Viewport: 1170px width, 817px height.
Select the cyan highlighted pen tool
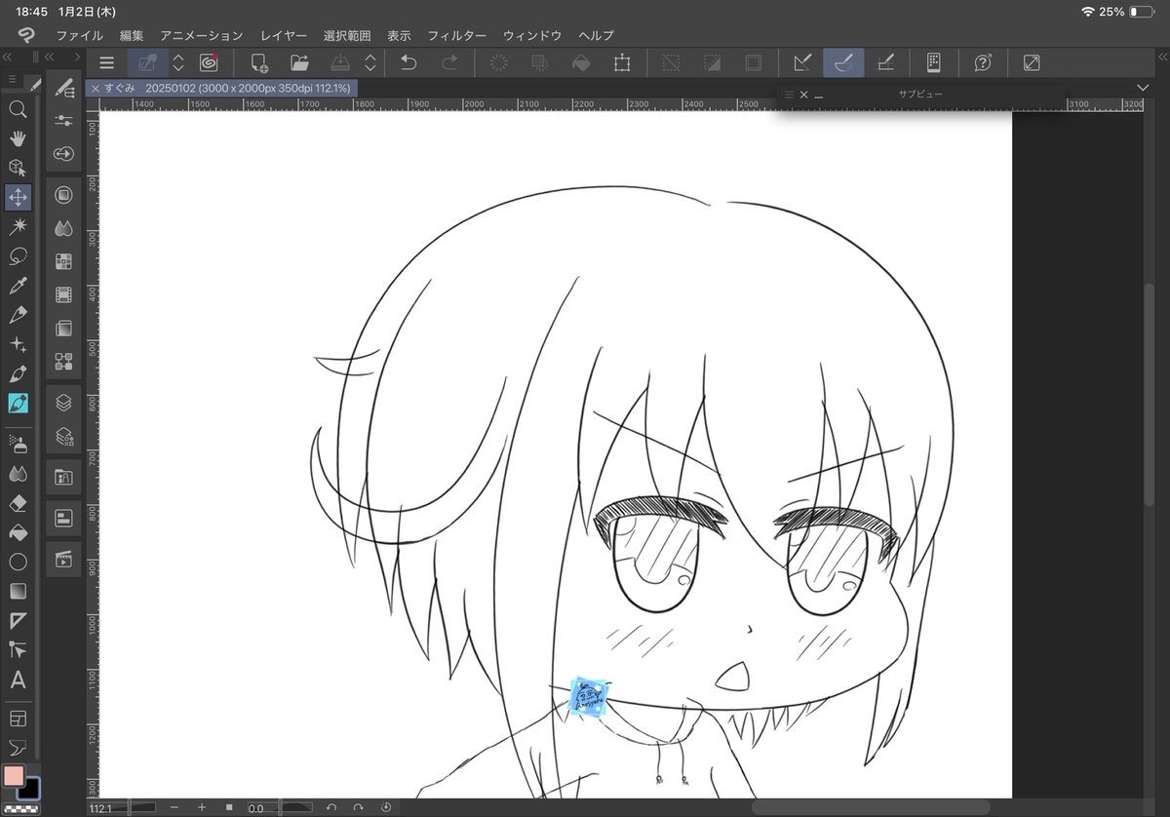18,403
